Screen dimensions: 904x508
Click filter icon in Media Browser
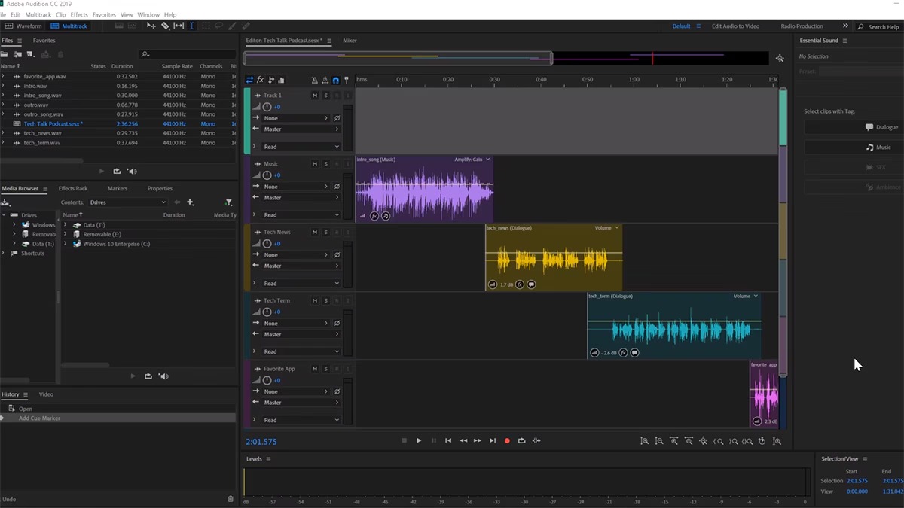point(229,202)
